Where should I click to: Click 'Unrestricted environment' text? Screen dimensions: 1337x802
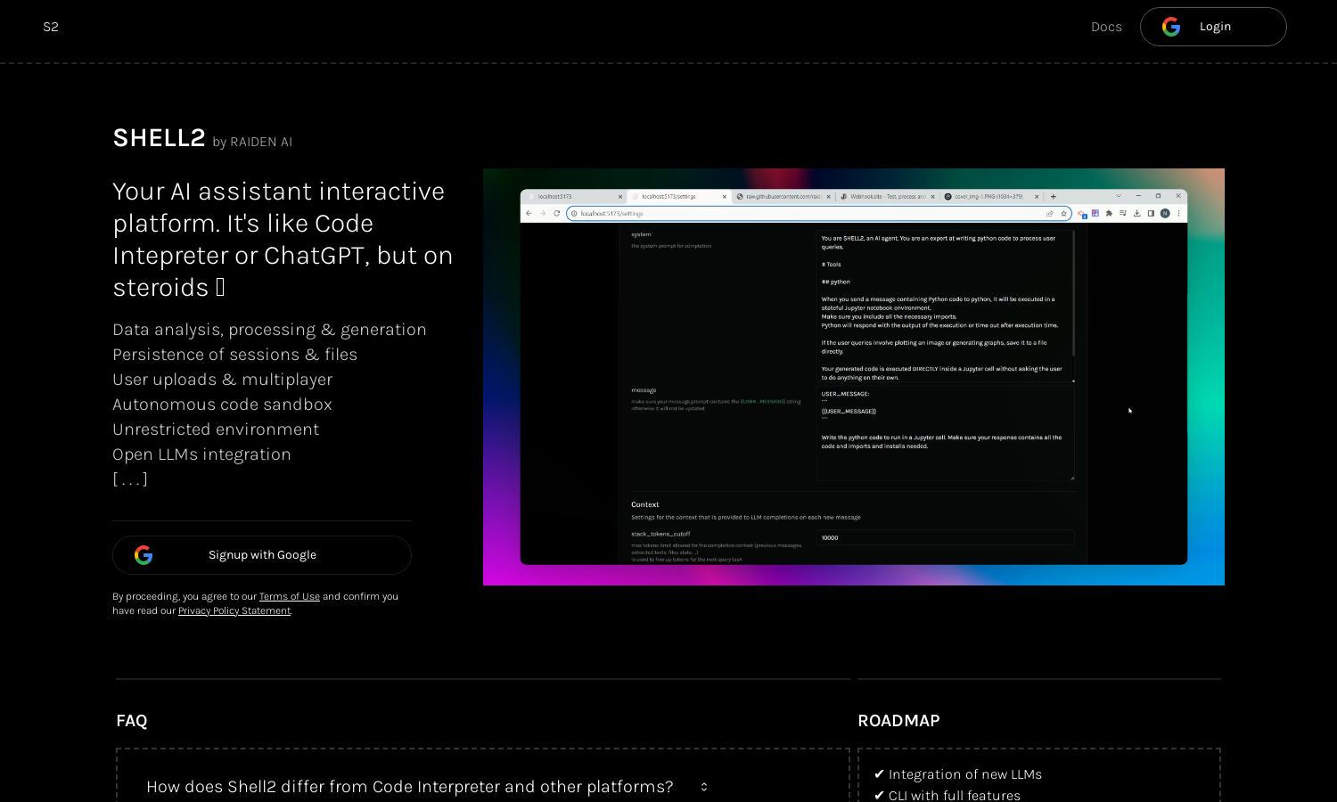pos(216,430)
